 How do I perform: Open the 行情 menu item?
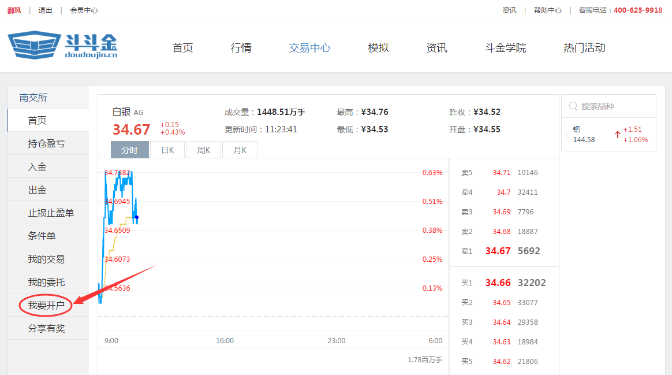point(241,48)
